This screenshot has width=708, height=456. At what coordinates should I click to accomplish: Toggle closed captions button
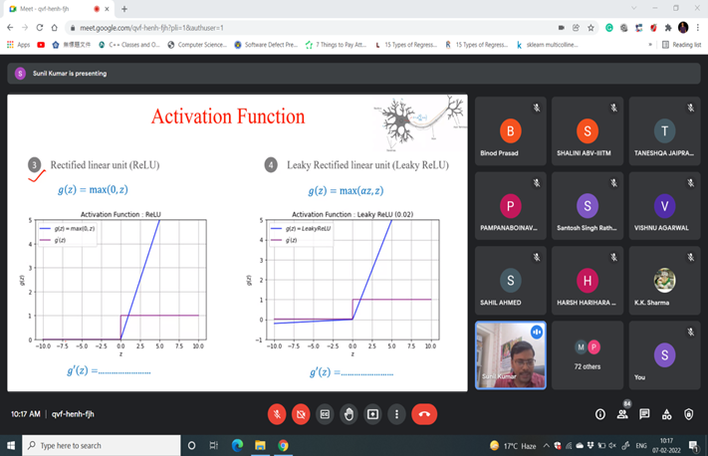[x=325, y=414]
